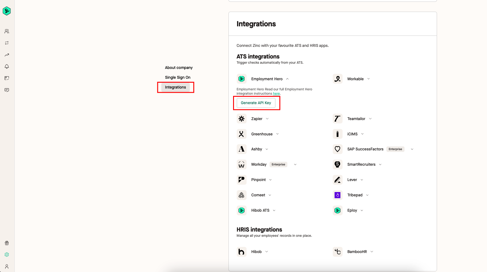The height and width of the screenshot is (272, 487).
Task: Expand the Zapier chevron
Action: click(x=267, y=119)
